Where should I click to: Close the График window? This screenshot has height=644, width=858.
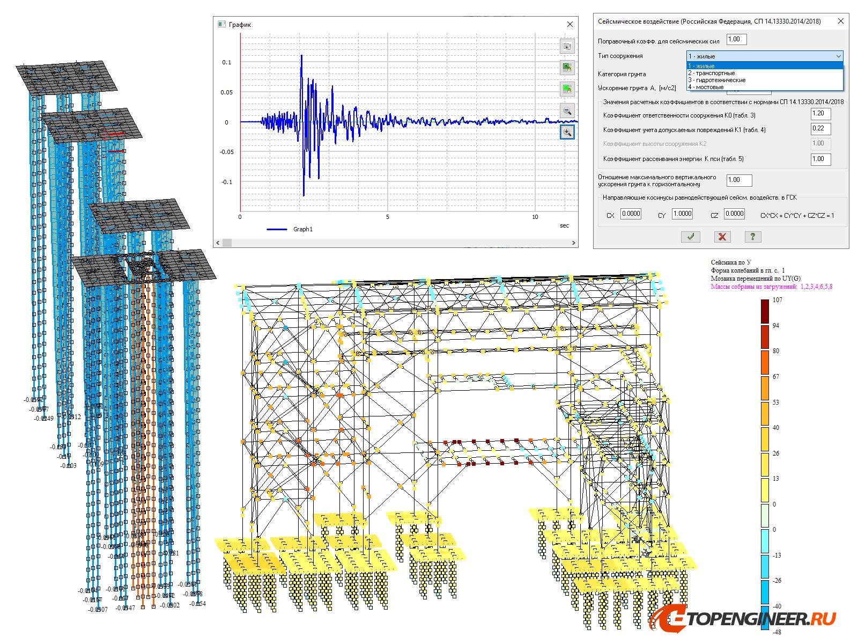coord(570,24)
